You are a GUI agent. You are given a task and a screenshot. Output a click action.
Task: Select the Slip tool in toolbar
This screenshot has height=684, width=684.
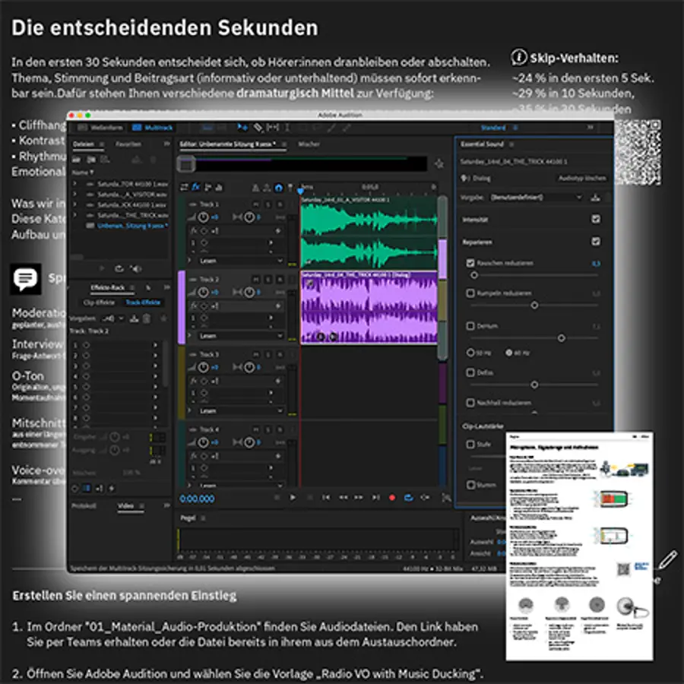[x=273, y=128]
